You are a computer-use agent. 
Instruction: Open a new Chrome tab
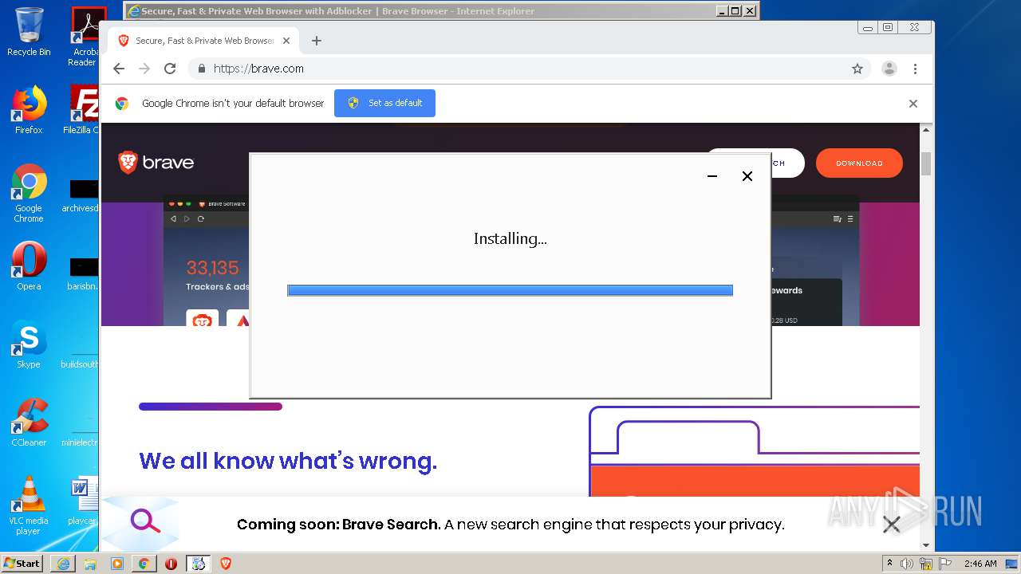pos(317,41)
